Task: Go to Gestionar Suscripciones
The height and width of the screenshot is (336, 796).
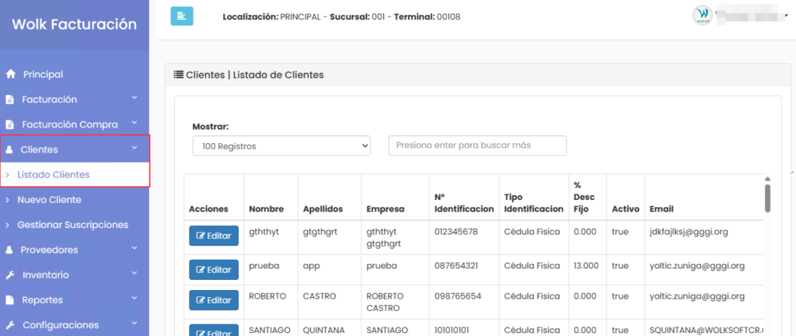Action: [72, 225]
